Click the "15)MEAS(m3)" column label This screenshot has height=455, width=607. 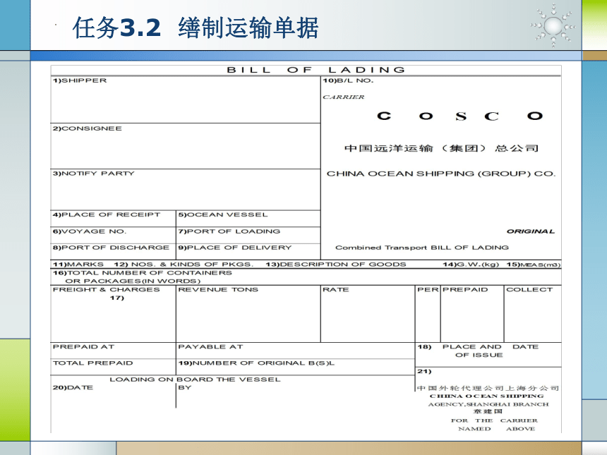click(x=534, y=265)
